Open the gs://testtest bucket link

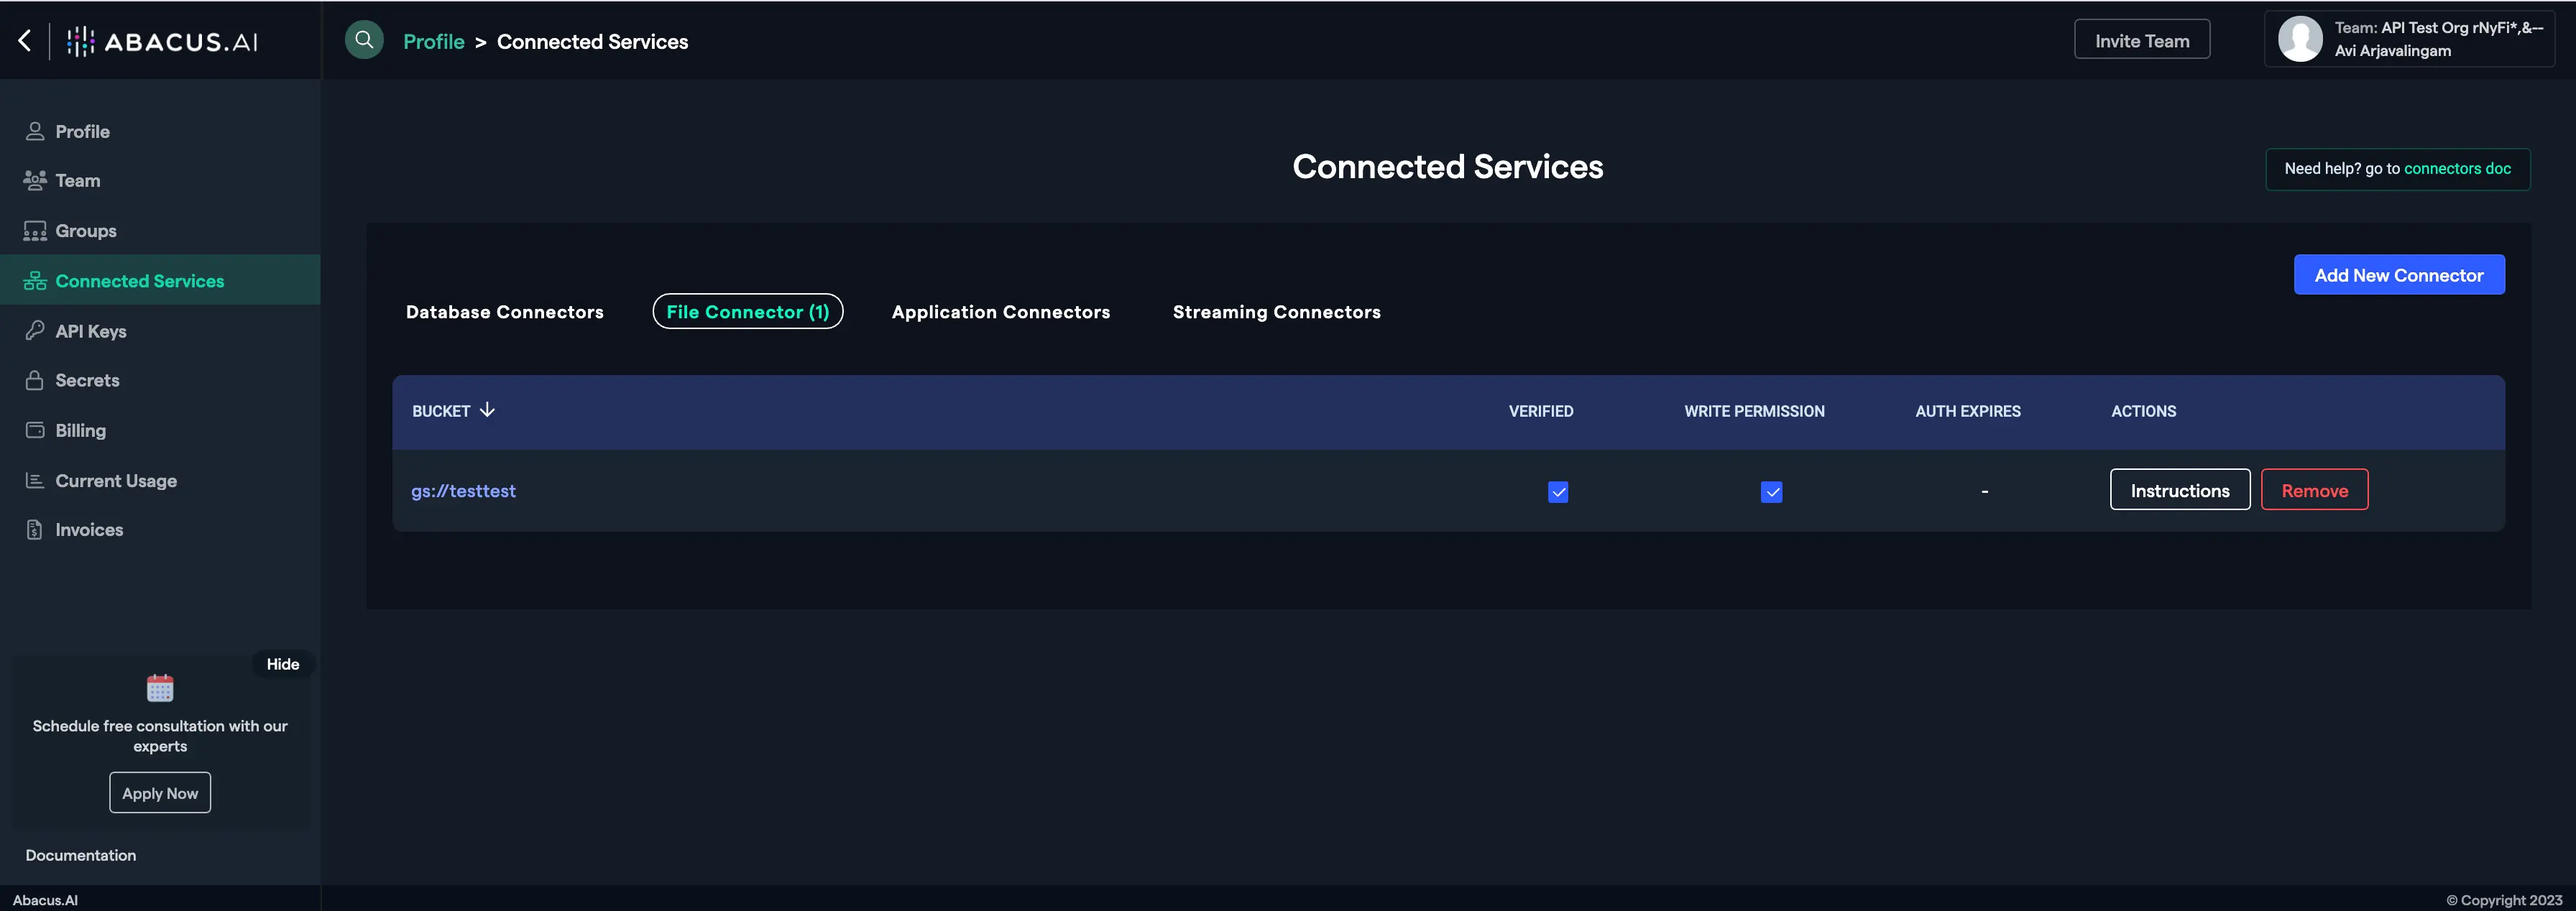(x=463, y=491)
